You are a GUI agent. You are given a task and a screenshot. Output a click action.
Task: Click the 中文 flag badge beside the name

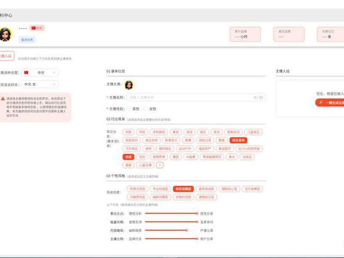click(37, 28)
